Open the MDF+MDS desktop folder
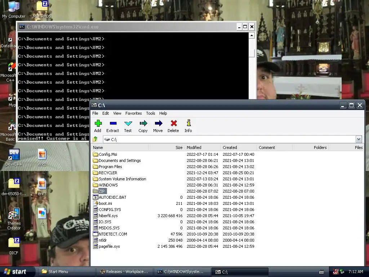This screenshot has height=277, width=369. [x=42, y=9]
